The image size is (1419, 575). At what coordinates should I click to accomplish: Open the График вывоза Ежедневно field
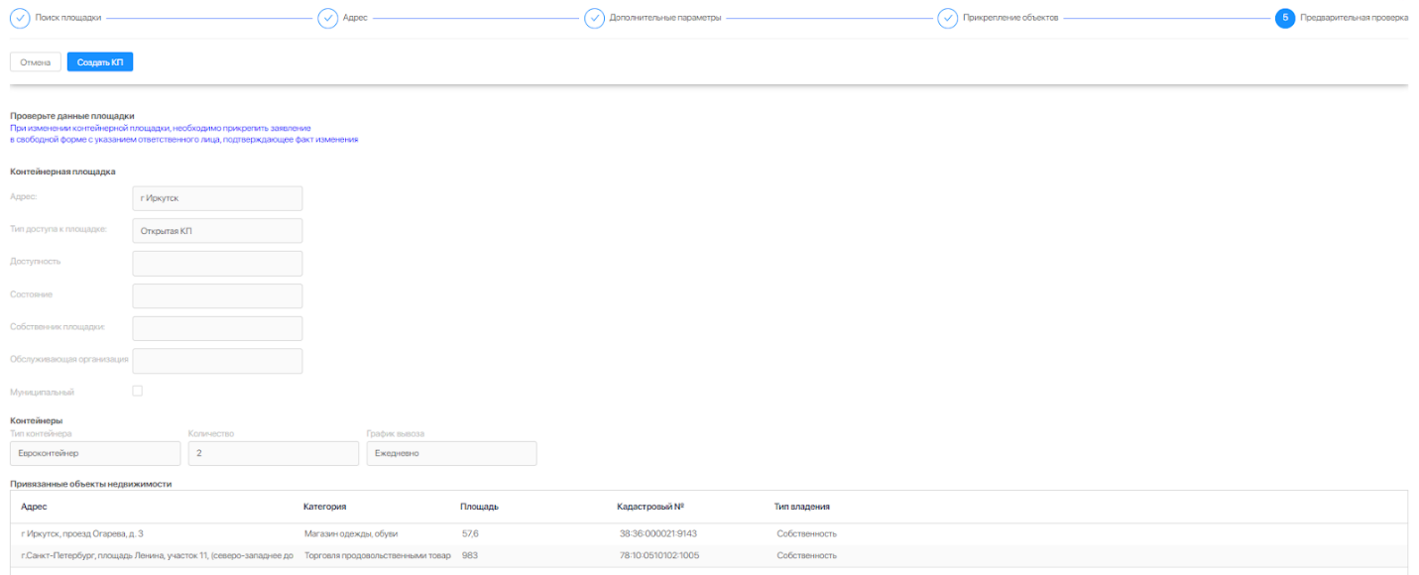coord(451,453)
